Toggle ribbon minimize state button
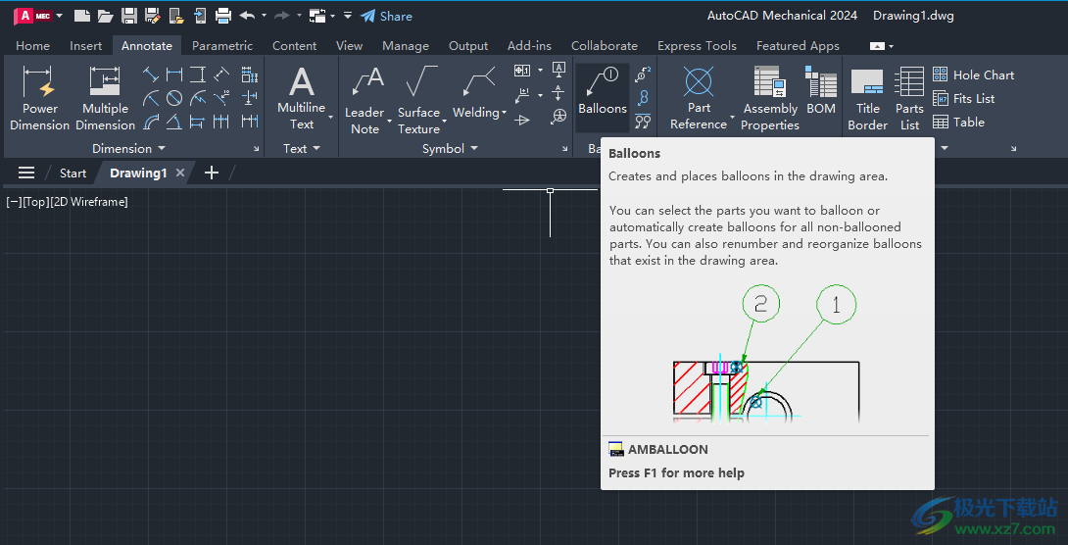1068x545 pixels. coord(877,46)
